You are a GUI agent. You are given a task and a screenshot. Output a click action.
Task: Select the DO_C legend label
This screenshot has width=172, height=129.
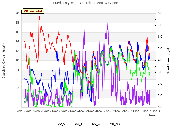pos(96,124)
